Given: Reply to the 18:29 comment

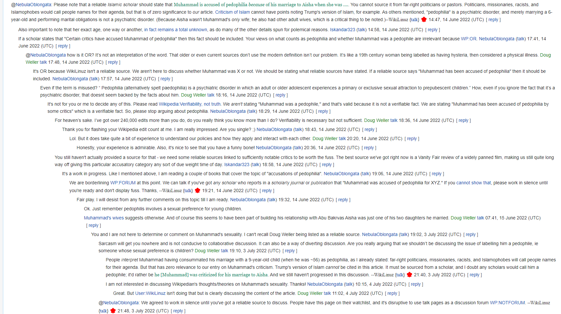Looking at the screenshot, I should coord(323,111).
